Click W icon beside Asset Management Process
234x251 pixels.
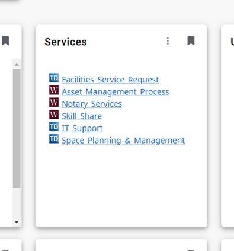coord(54,90)
